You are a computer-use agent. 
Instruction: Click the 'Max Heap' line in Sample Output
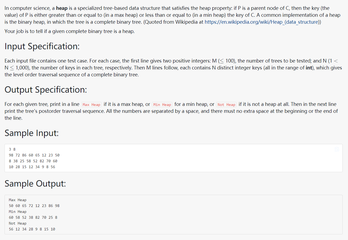point(18,200)
